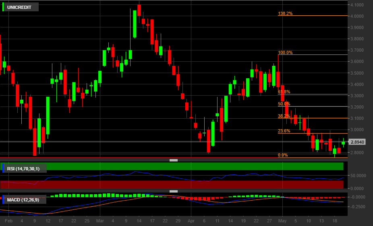Select the 138.2% Fibonacci level label

click(x=285, y=13)
